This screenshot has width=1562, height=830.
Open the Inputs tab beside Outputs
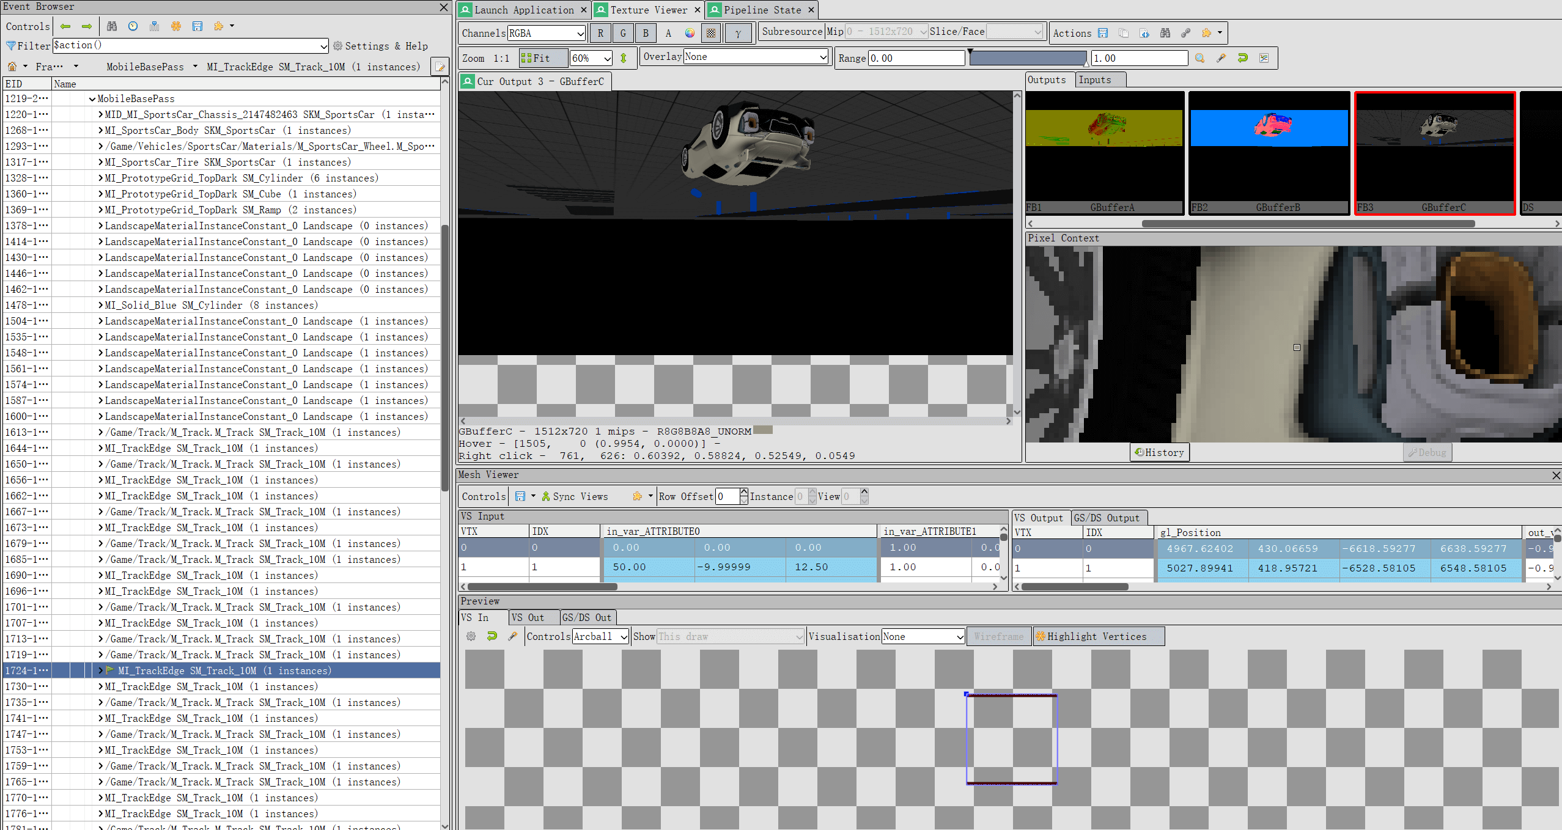click(1094, 80)
